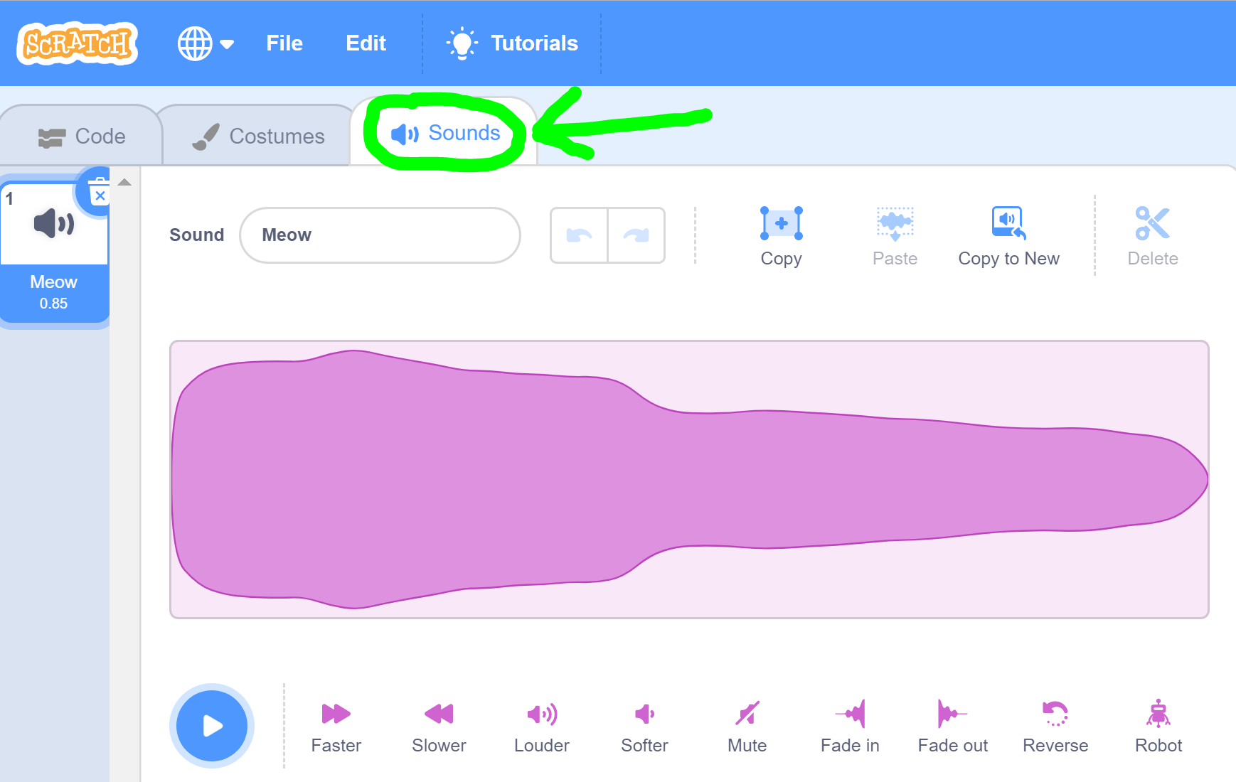Undo the last sound edit
The height and width of the screenshot is (782, 1236).
coord(579,235)
